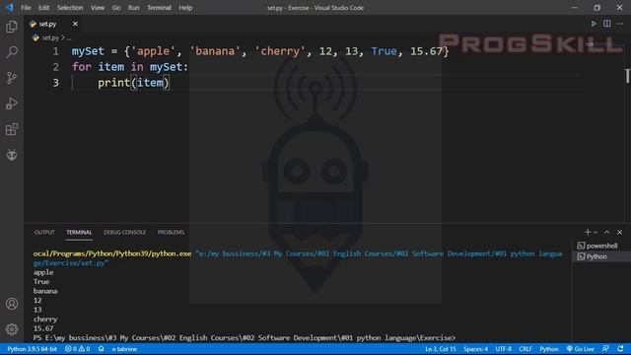Screen dimensions: 631x355
Task: Open the Run and Debug view
Action: [12, 104]
